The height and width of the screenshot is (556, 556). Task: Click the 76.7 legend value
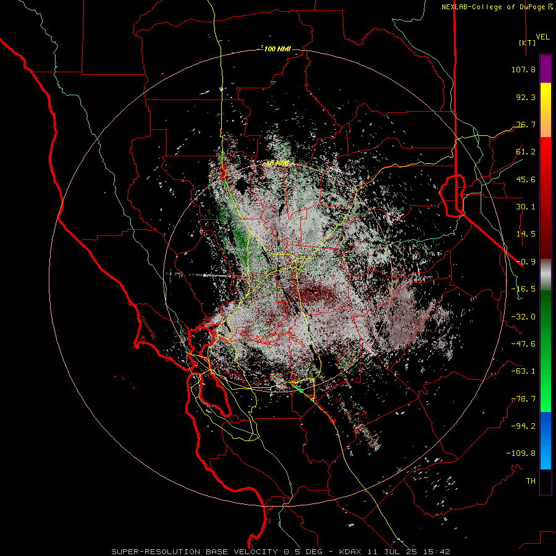(x=526, y=124)
